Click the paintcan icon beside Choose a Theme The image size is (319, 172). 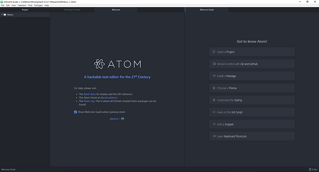pos(214,88)
